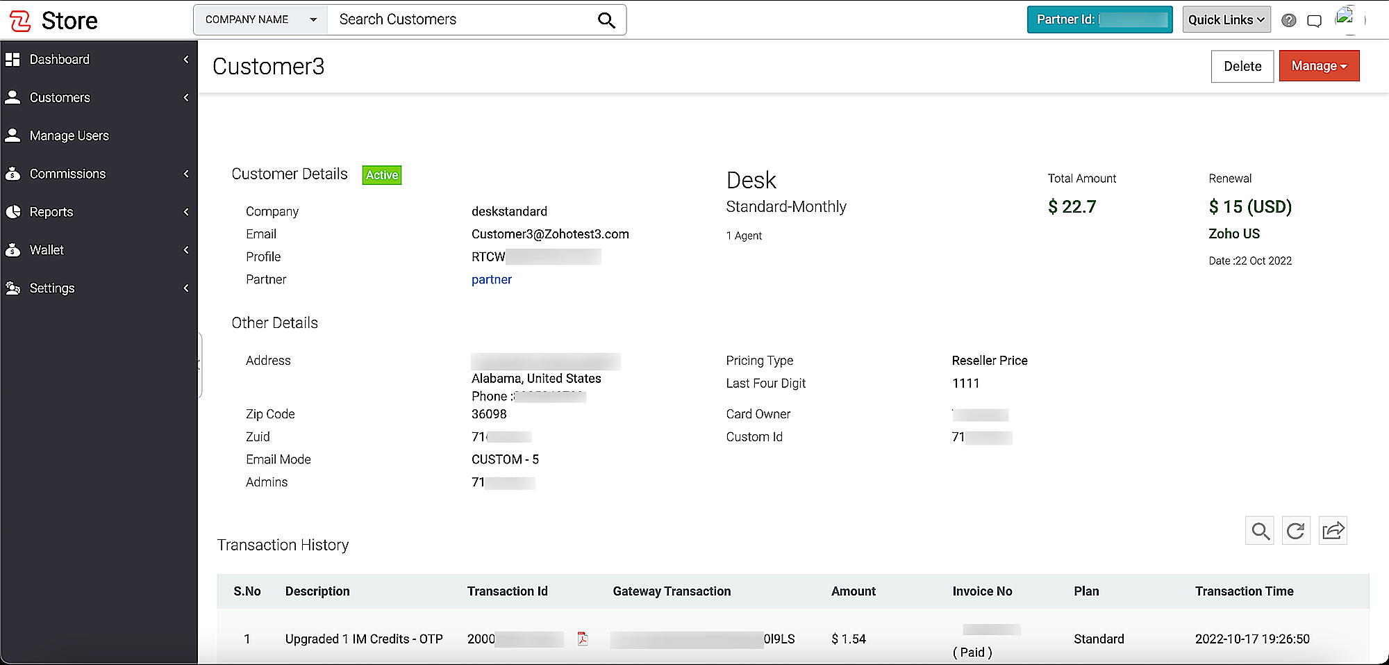Click the Active status badge
Viewport: 1389px width, 665px height.
(x=382, y=175)
